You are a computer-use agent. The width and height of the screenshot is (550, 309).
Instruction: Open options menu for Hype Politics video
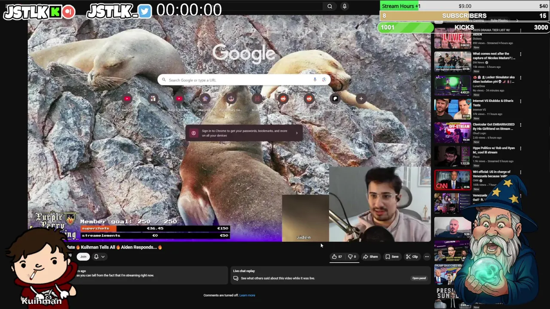(520, 148)
